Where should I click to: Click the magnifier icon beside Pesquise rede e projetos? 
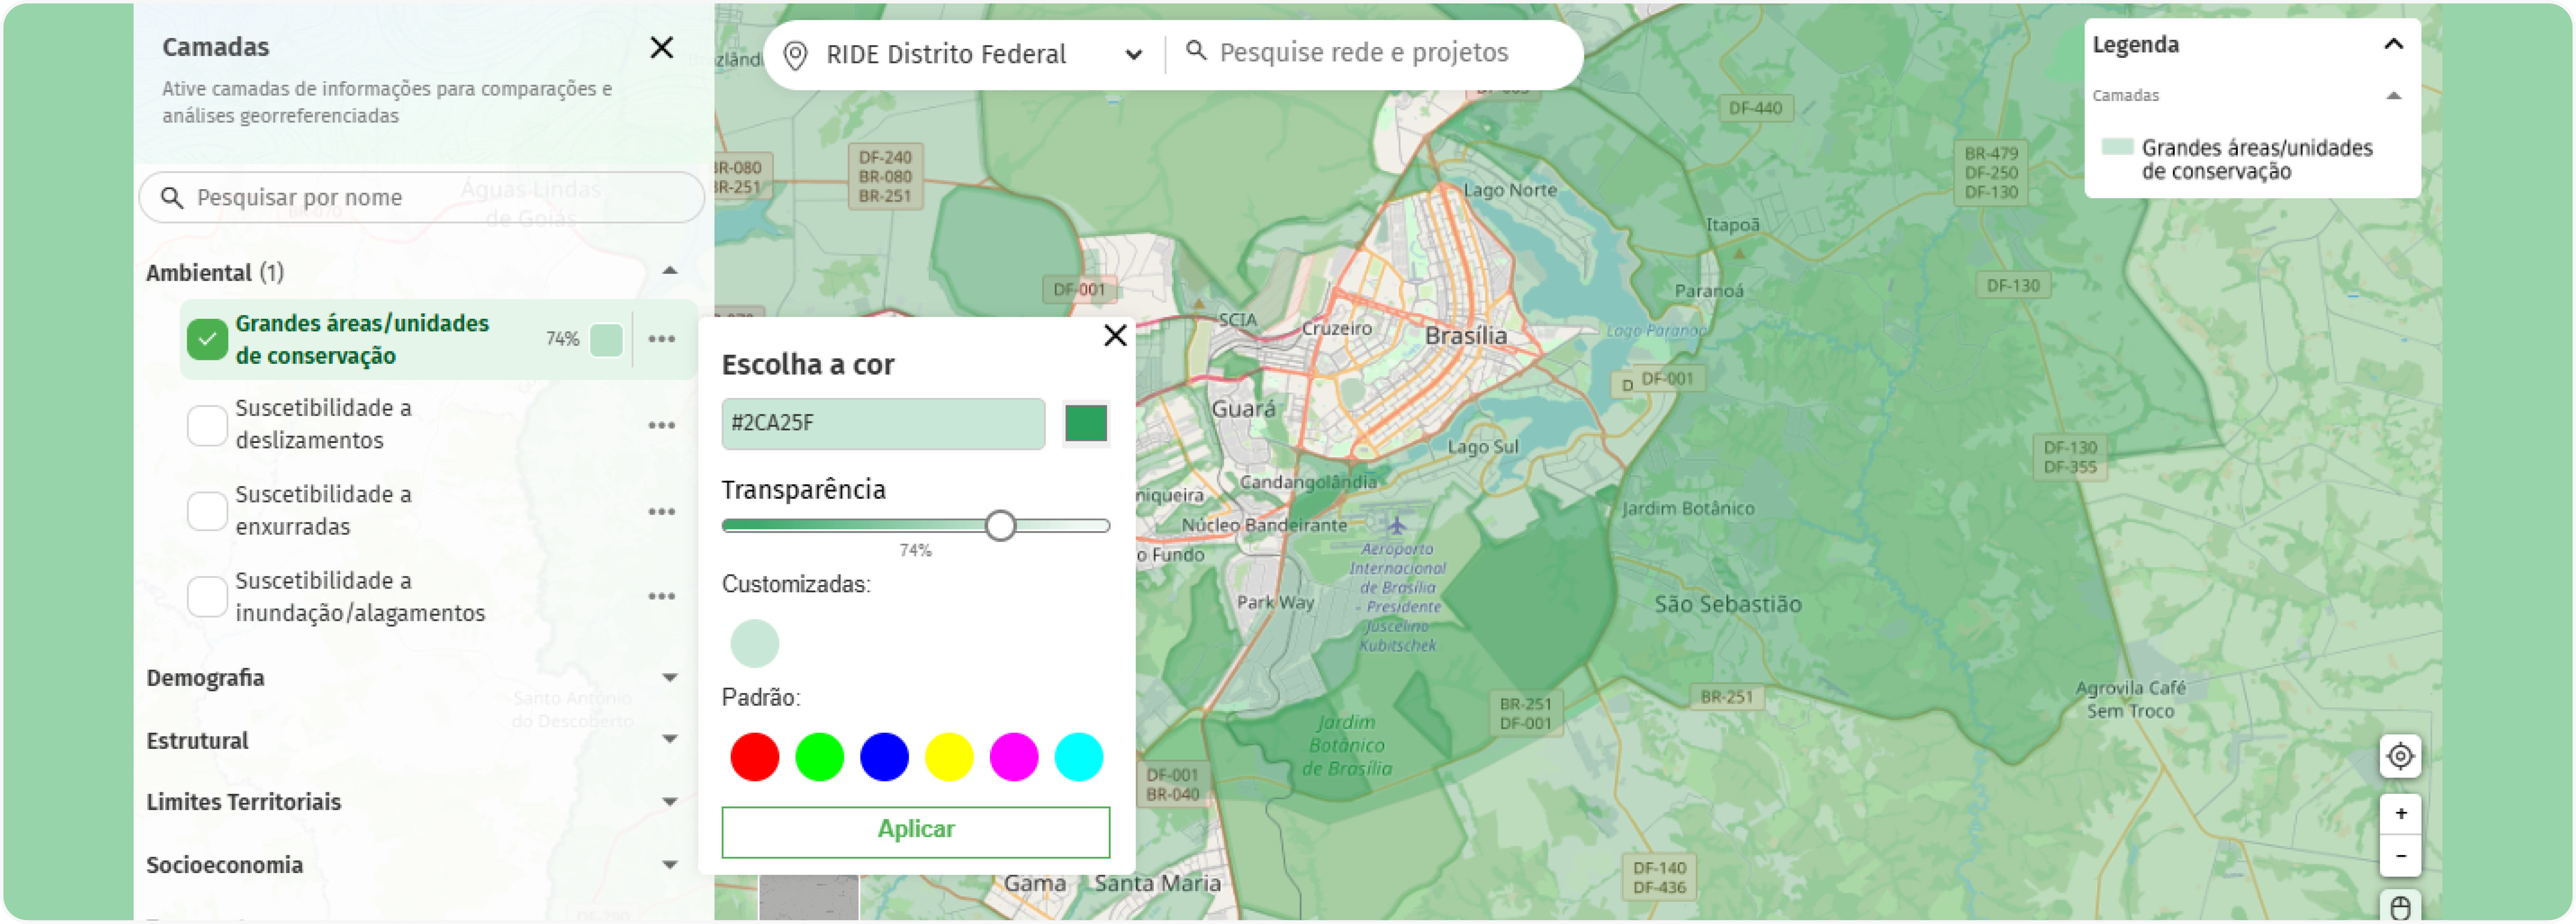click(1195, 50)
